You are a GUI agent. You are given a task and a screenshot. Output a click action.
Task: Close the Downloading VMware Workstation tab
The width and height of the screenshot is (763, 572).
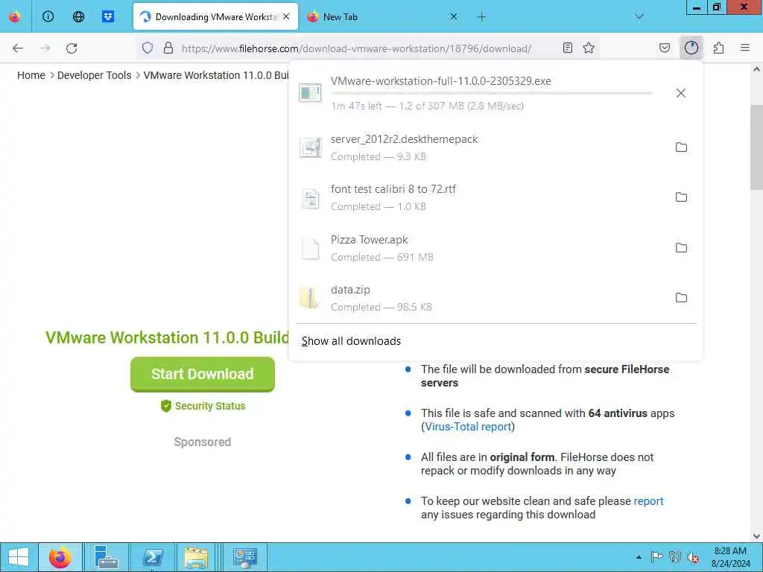coord(286,16)
